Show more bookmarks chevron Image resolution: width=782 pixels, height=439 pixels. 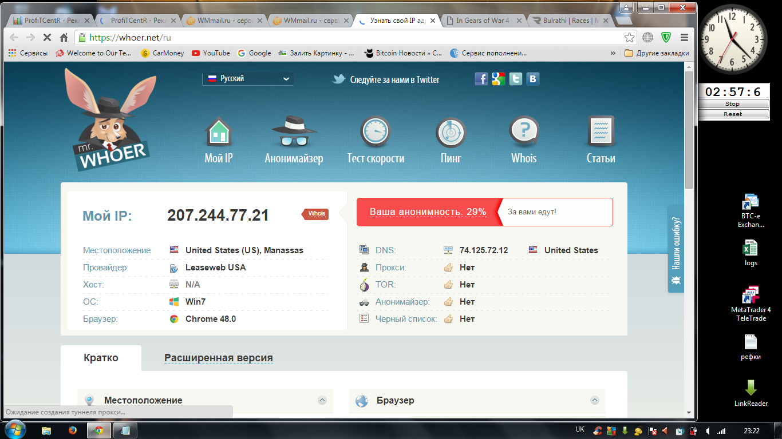tap(614, 53)
